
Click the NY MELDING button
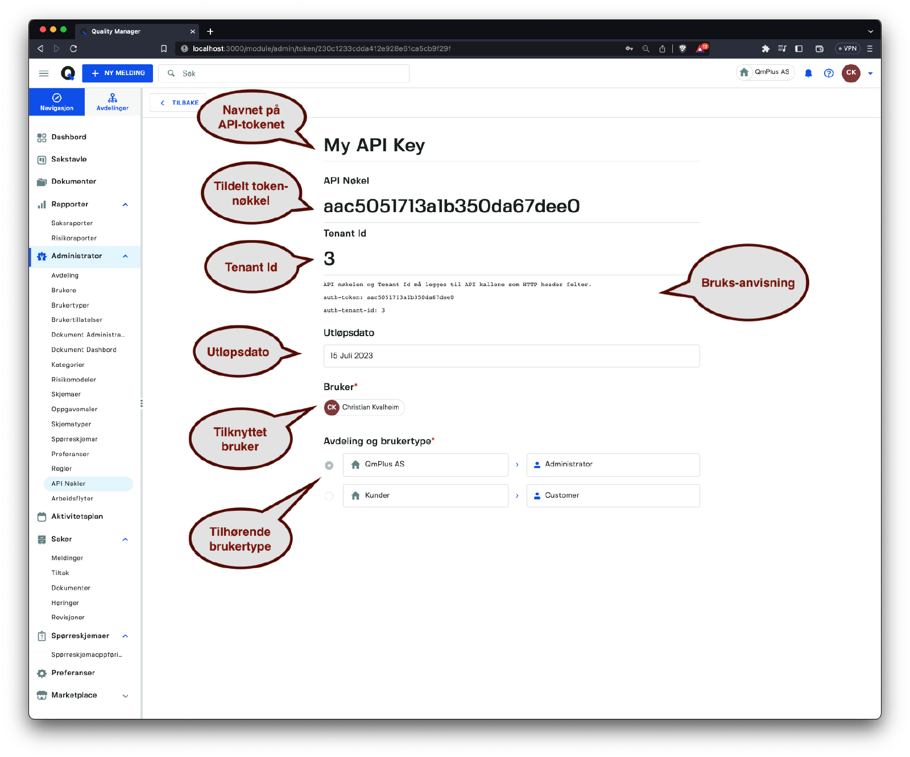point(118,73)
